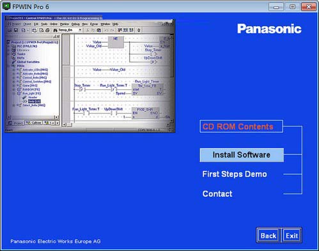Go back with the Back button
The image size is (319, 251).
coord(268,236)
